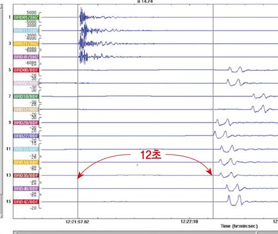Select the BRD01/SHZ channel label
This screenshot has height=234, width=278.
[26, 17]
